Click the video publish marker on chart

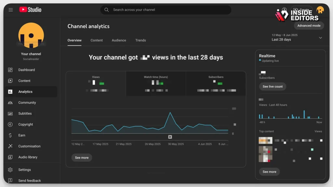[x=170, y=137]
